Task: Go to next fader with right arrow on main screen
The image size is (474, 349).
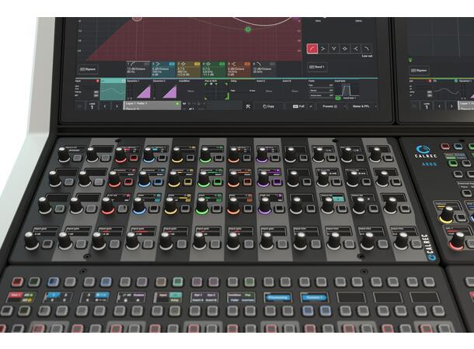Action: [117, 106]
